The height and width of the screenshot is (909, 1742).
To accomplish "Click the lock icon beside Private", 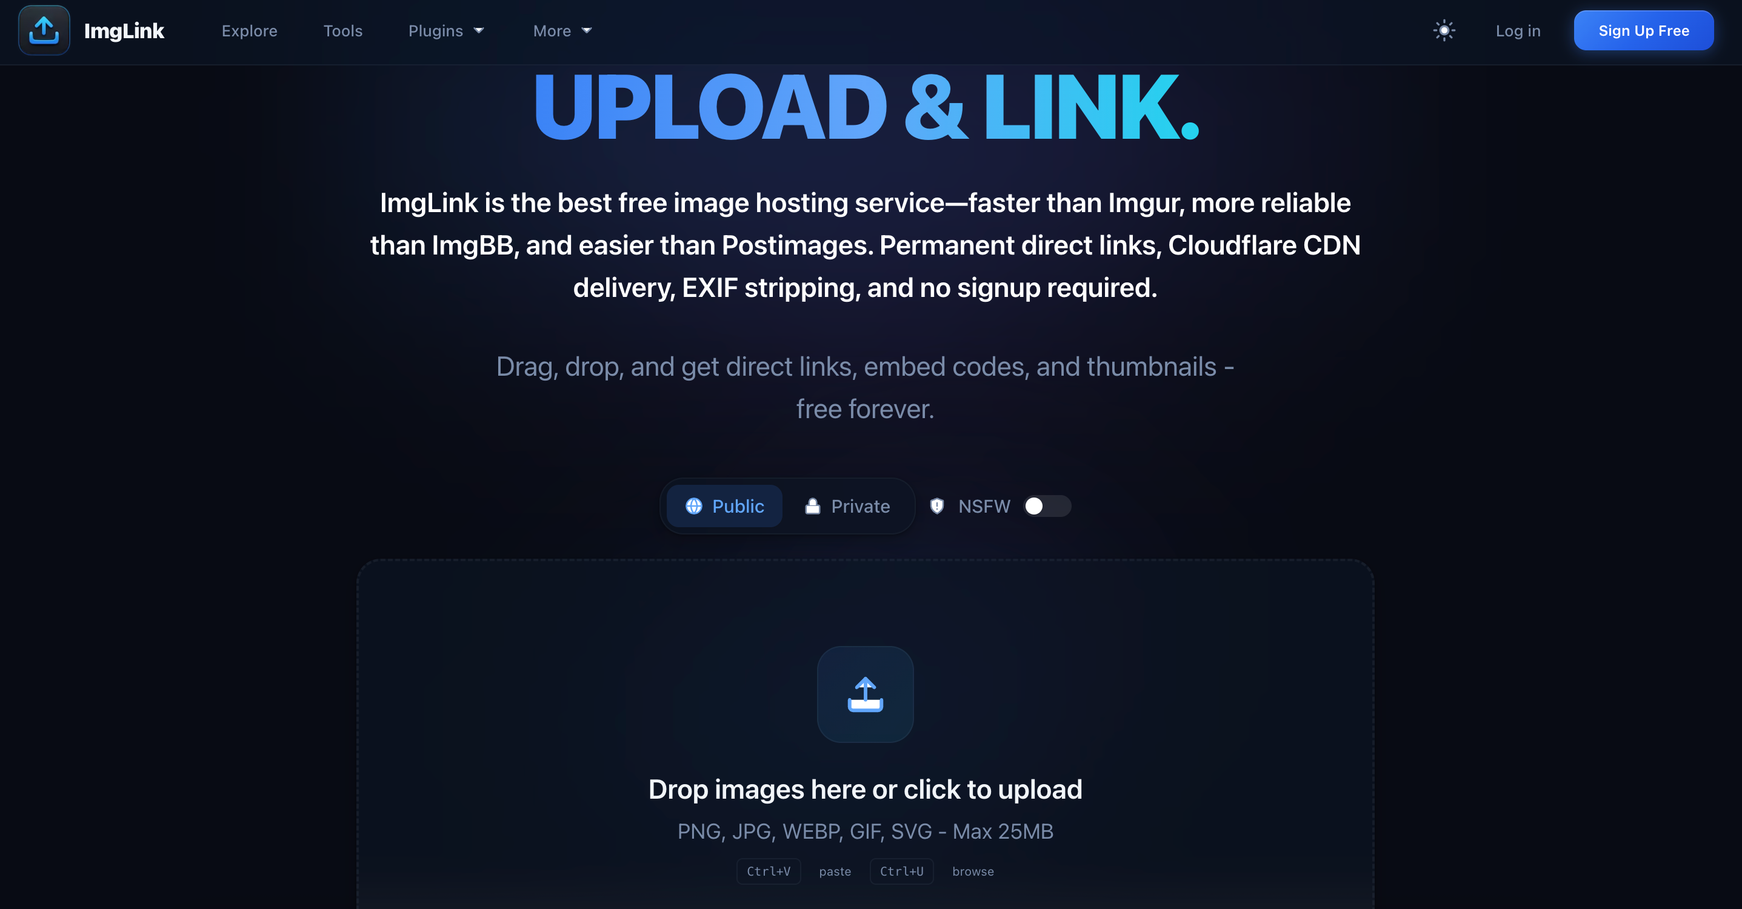I will pyautogui.click(x=813, y=506).
